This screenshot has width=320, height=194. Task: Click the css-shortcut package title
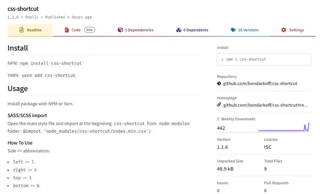coord(23,9)
